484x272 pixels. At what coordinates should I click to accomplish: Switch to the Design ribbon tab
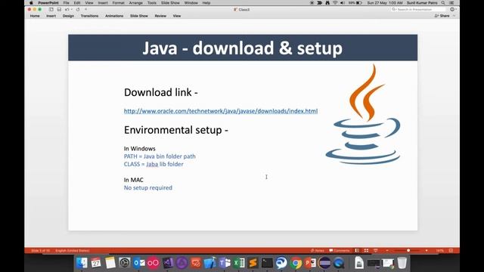tap(68, 16)
